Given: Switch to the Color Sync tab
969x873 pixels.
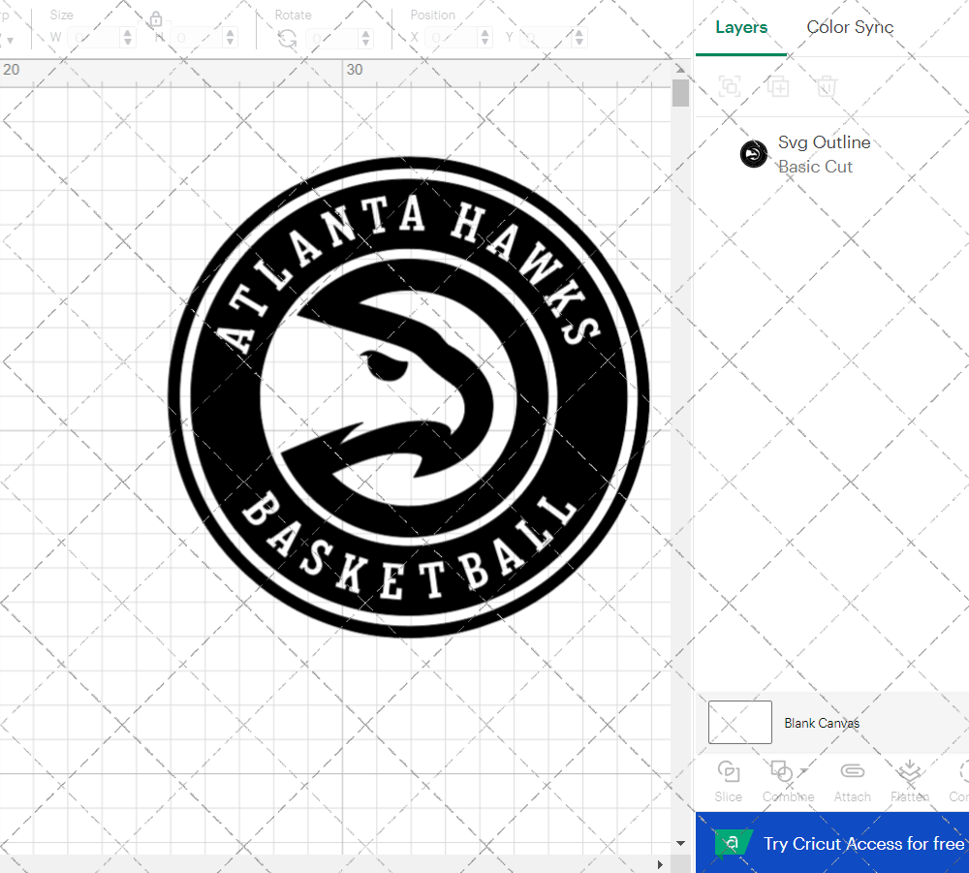Looking at the screenshot, I should 850,28.
